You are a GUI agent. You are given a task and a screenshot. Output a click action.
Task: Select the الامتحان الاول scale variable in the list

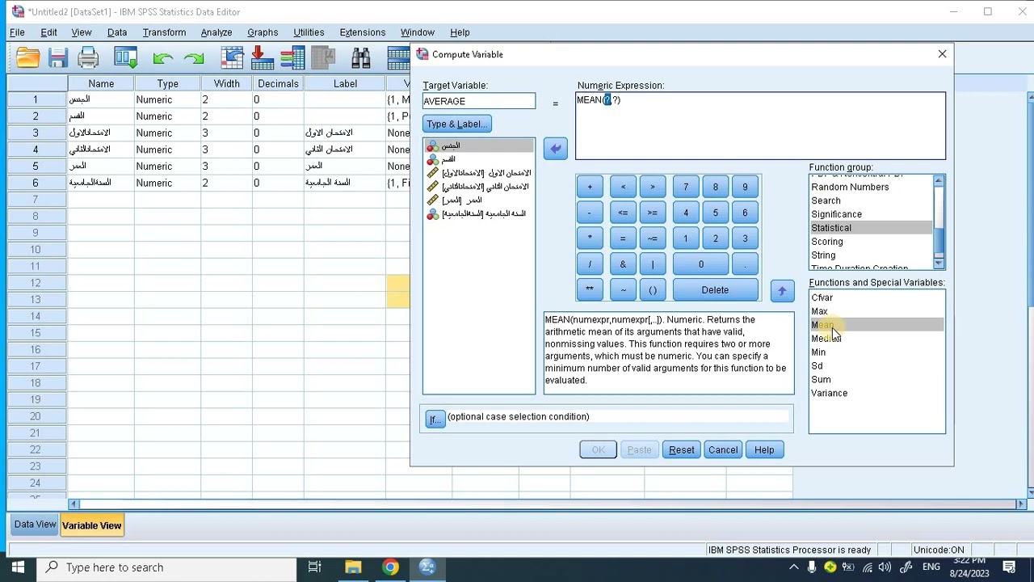coord(478,173)
